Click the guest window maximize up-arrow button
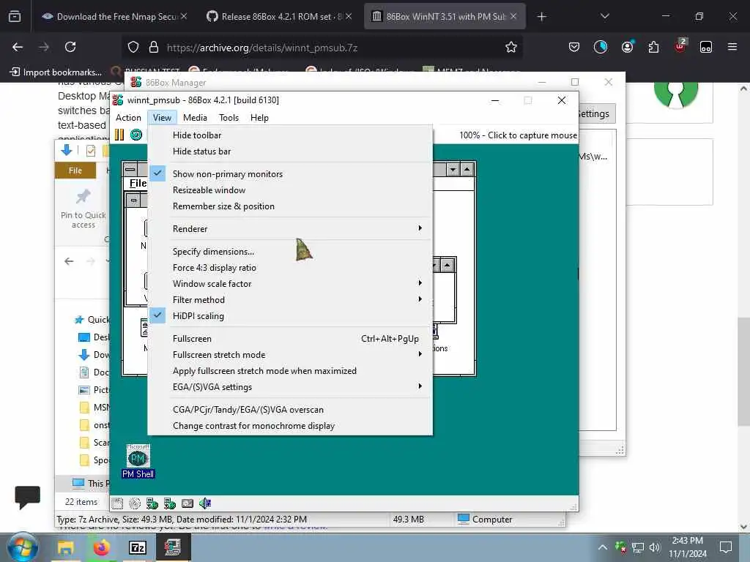The width and height of the screenshot is (750, 562). point(467,170)
